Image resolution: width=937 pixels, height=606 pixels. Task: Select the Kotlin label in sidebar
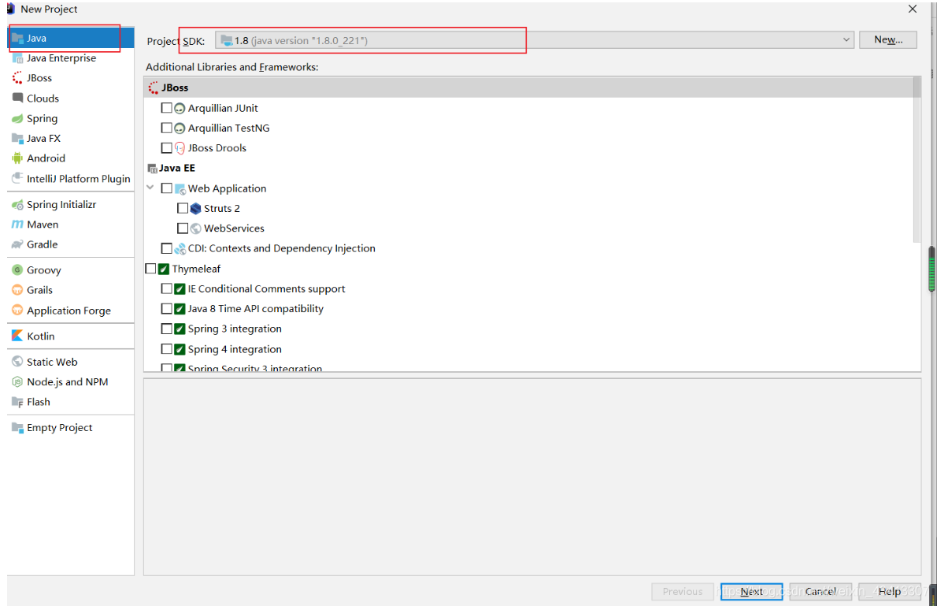[x=41, y=336]
